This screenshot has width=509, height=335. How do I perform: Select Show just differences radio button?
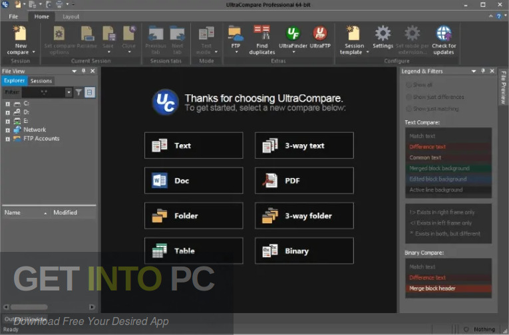(x=409, y=97)
